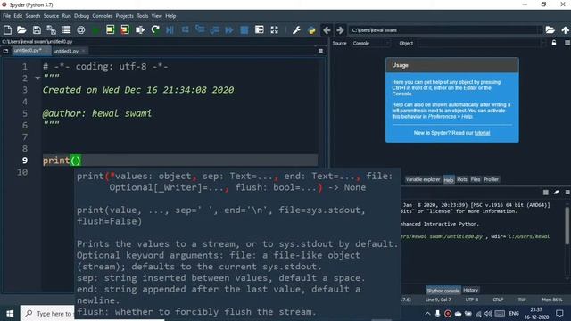Switch to the Variable explorer tab
This screenshot has height=321, width=571.
pyautogui.click(x=422, y=179)
